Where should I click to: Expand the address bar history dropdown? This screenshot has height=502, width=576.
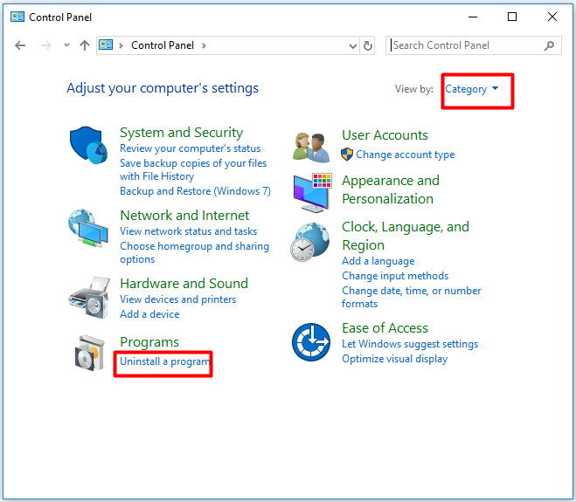(x=353, y=45)
